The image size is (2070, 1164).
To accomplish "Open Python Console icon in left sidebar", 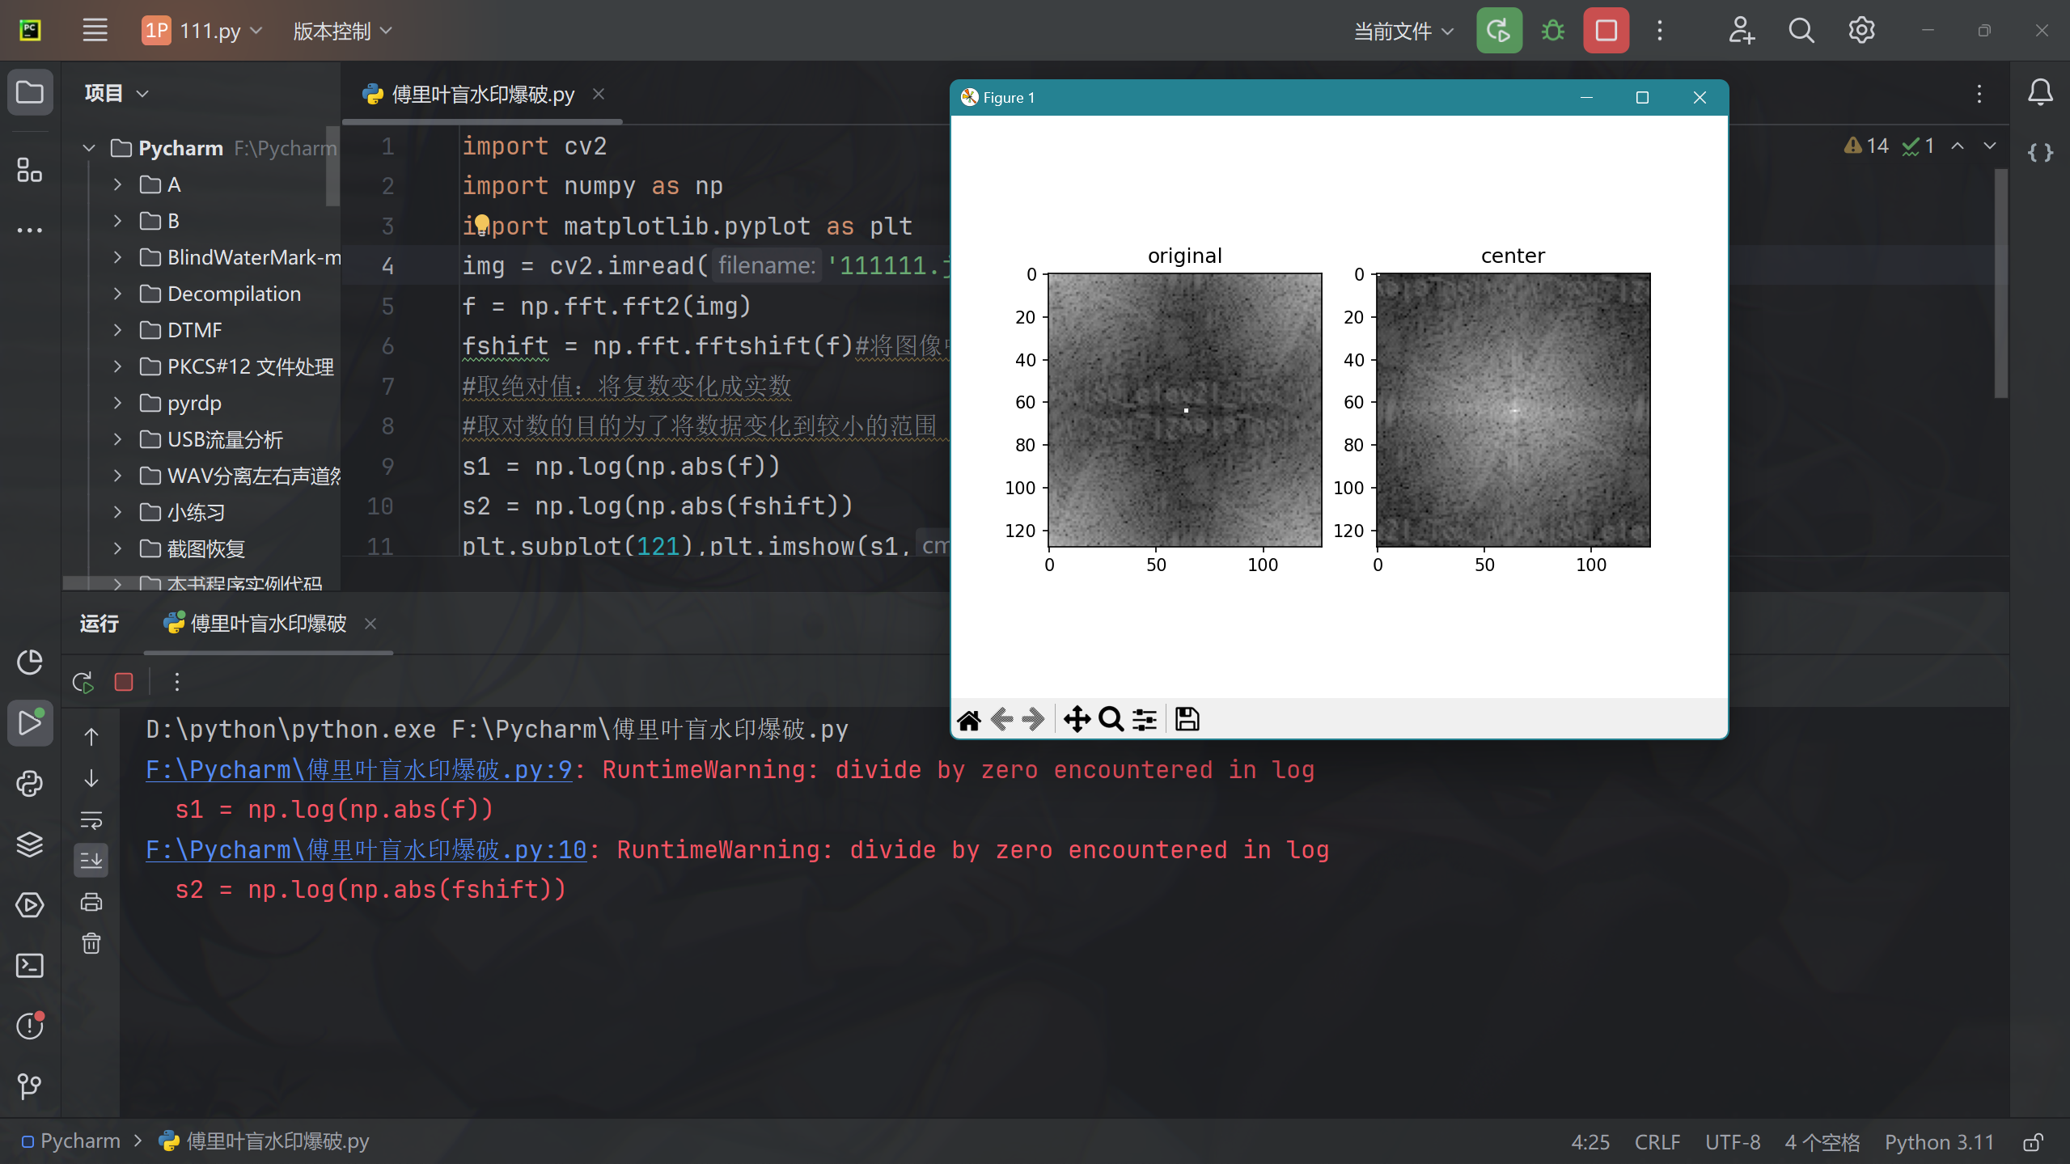I will [x=30, y=783].
